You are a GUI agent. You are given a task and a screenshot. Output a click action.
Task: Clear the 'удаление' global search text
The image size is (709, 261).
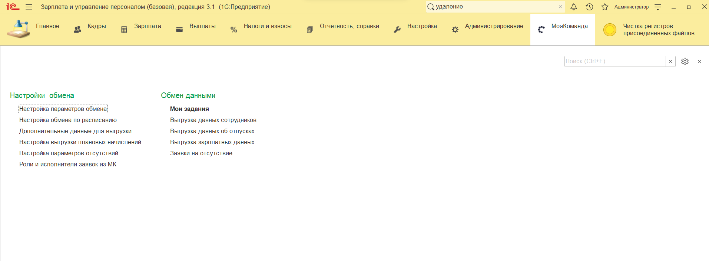[x=560, y=7]
